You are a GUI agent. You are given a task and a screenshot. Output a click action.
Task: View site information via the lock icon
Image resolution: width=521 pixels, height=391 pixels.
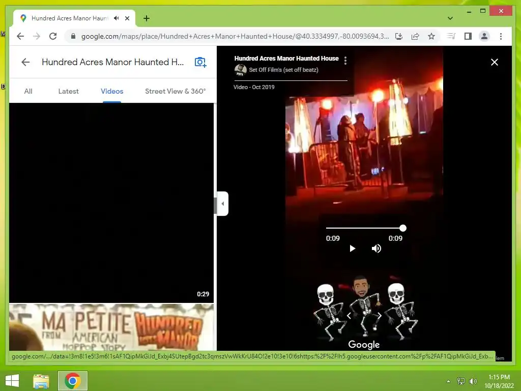(x=73, y=36)
